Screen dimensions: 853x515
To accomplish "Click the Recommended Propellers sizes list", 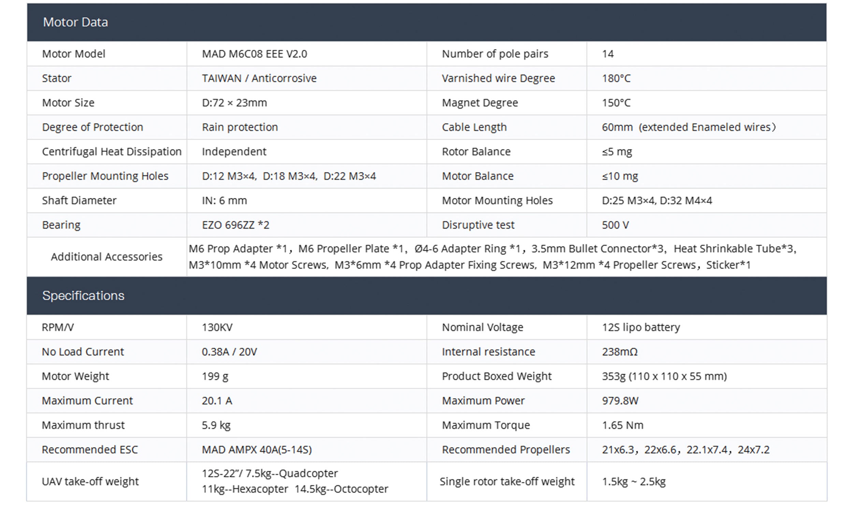I will [685, 449].
